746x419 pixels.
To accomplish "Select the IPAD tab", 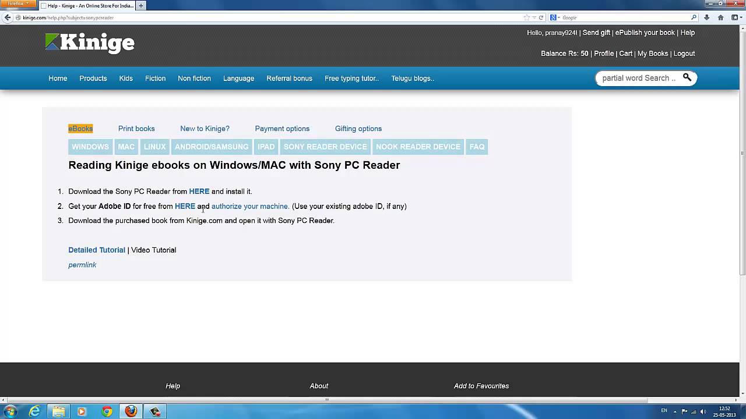I will [266, 147].
